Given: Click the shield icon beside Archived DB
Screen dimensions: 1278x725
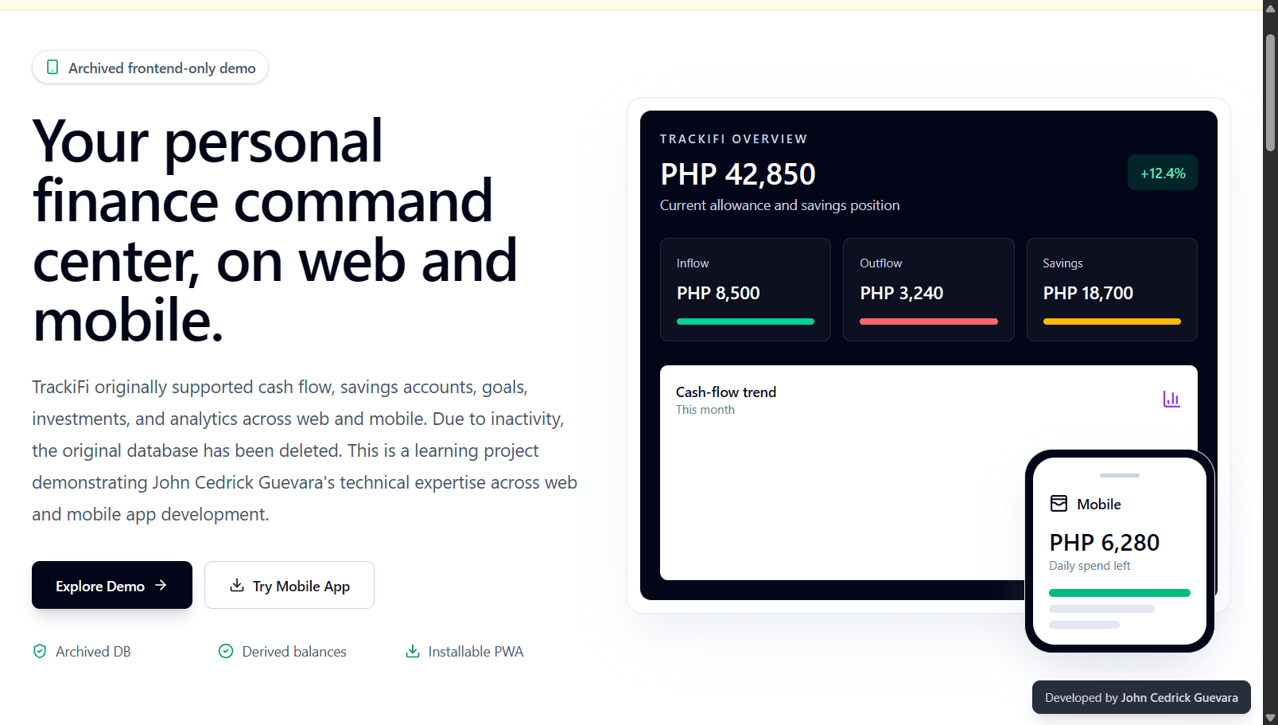Looking at the screenshot, I should [40, 651].
